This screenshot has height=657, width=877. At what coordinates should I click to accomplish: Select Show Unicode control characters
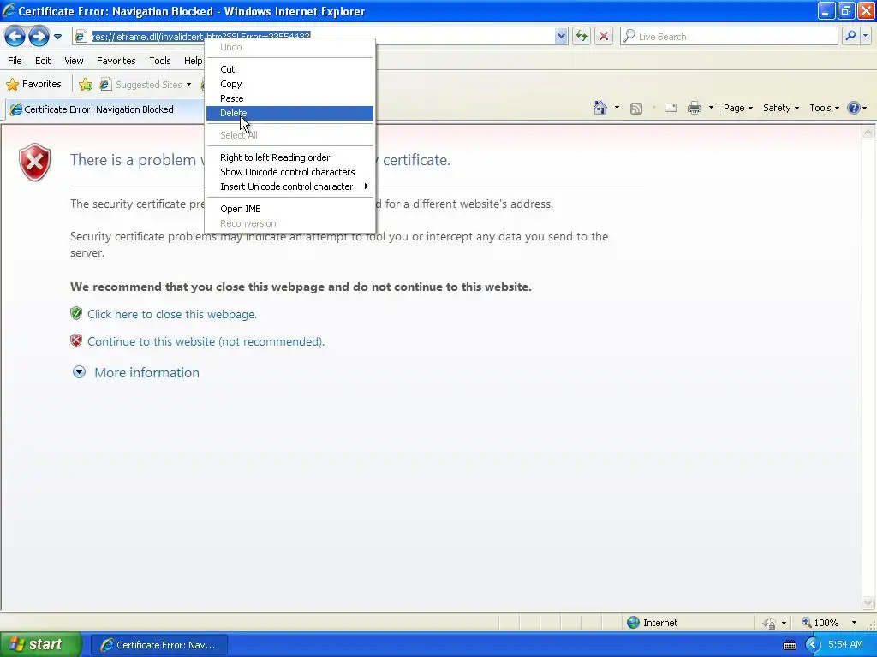289,172
